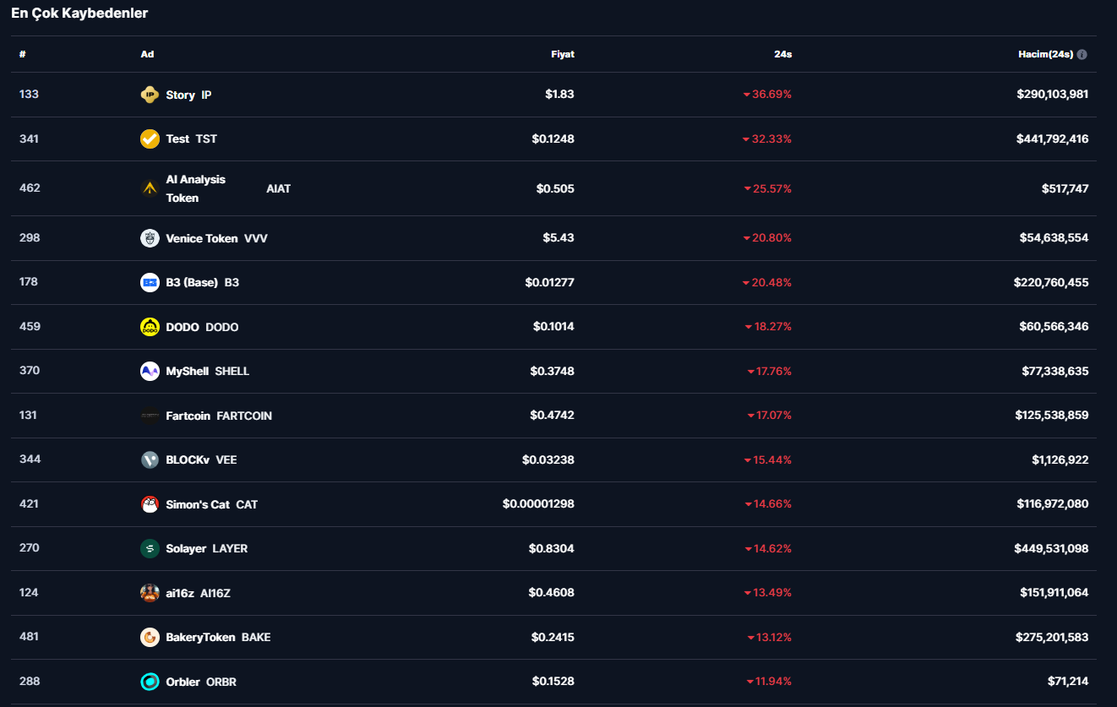
Task: Open the BLOCKv VEE coin page
Action: coord(201,460)
